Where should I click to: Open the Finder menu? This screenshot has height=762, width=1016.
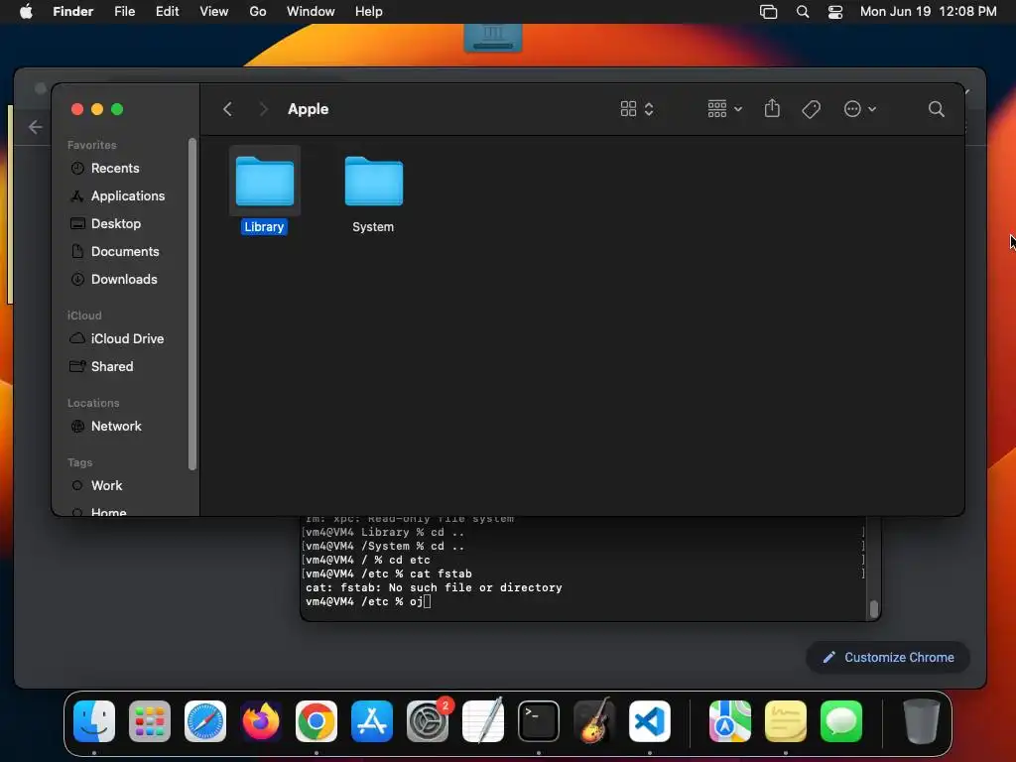click(x=72, y=11)
